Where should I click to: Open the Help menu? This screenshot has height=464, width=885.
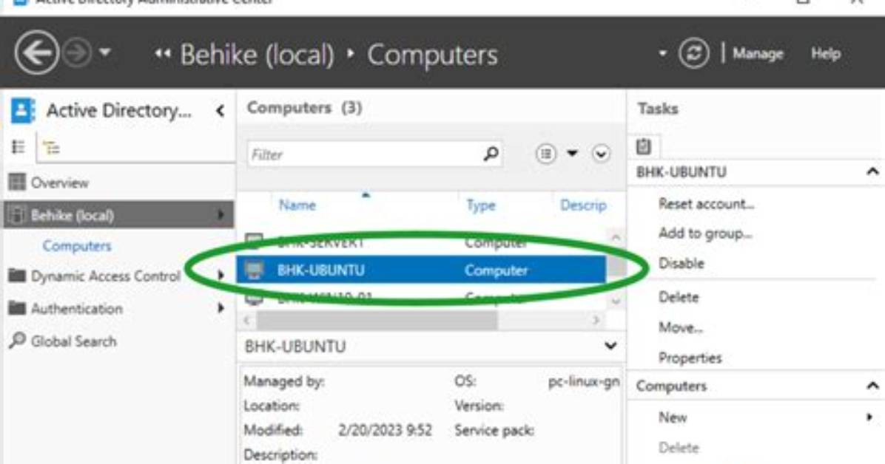[x=826, y=53]
